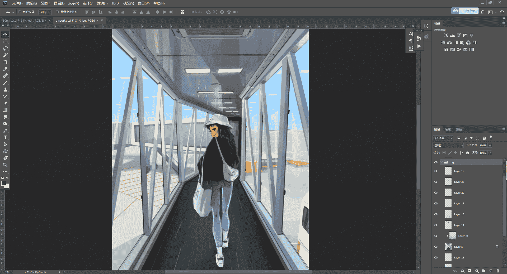Hide Layer 19
The height and width of the screenshot is (274, 507).
[436, 204]
